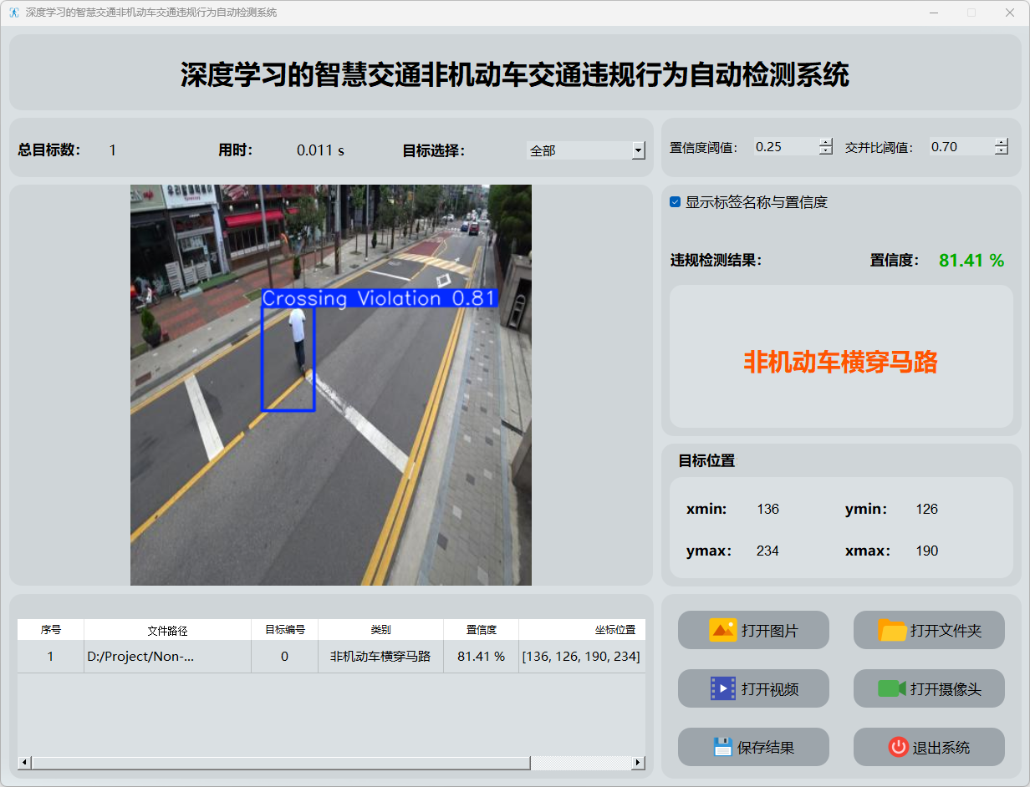This screenshot has width=1030, height=787.
Task: Toggle the 显示标签名称与置信度 checkbox
Action: pyautogui.click(x=676, y=202)
